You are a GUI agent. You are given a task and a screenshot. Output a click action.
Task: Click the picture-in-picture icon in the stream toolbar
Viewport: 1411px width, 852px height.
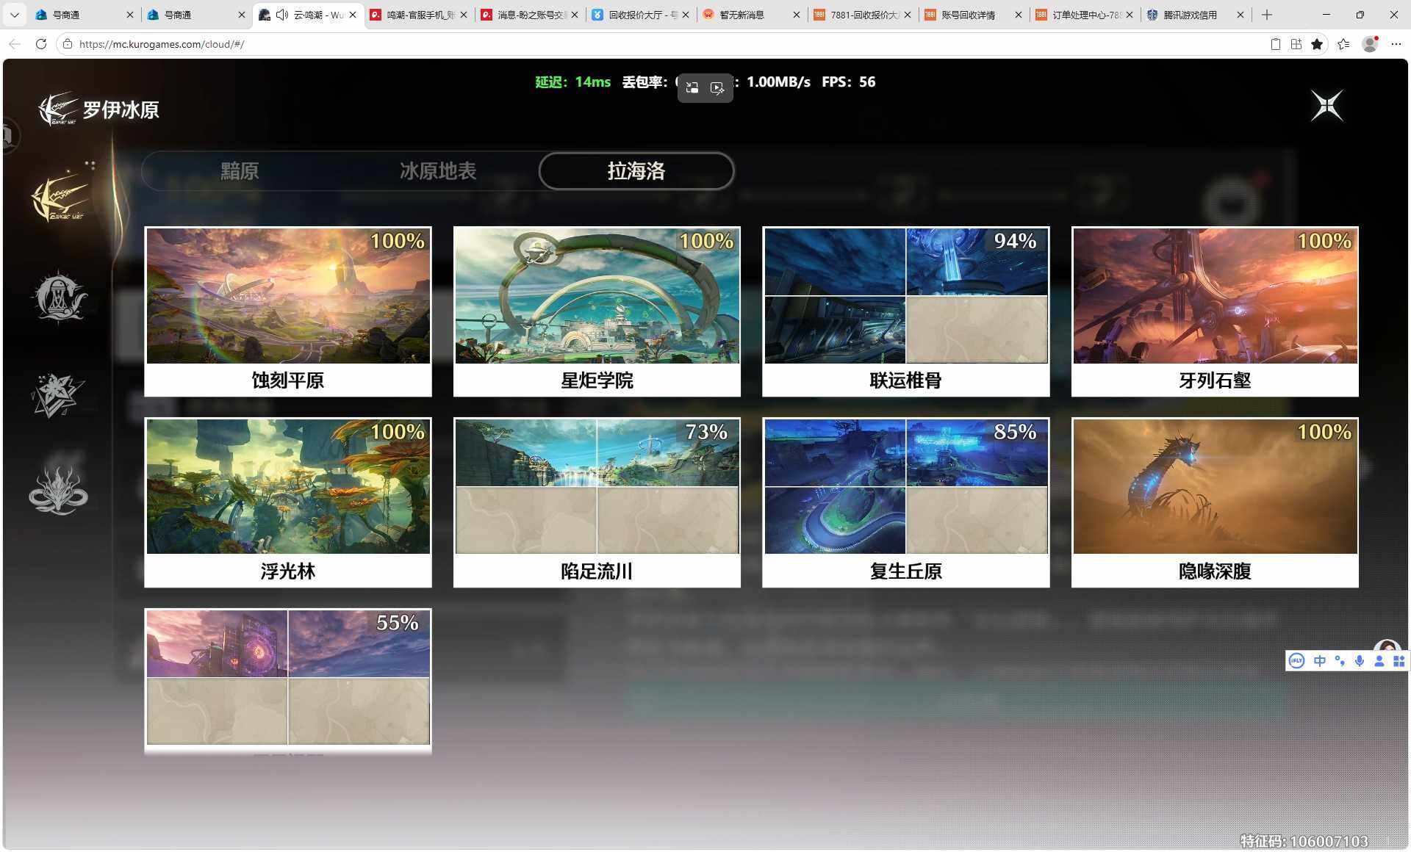692,88
